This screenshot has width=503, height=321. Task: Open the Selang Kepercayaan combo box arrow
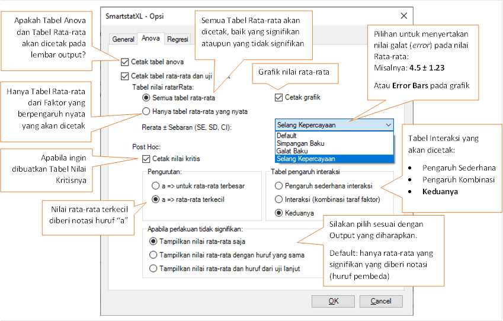[388, 125]
